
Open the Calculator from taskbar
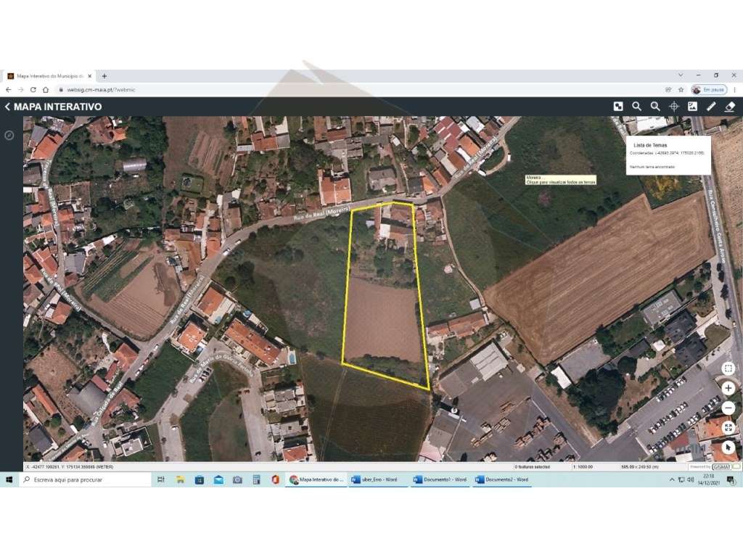256,480
